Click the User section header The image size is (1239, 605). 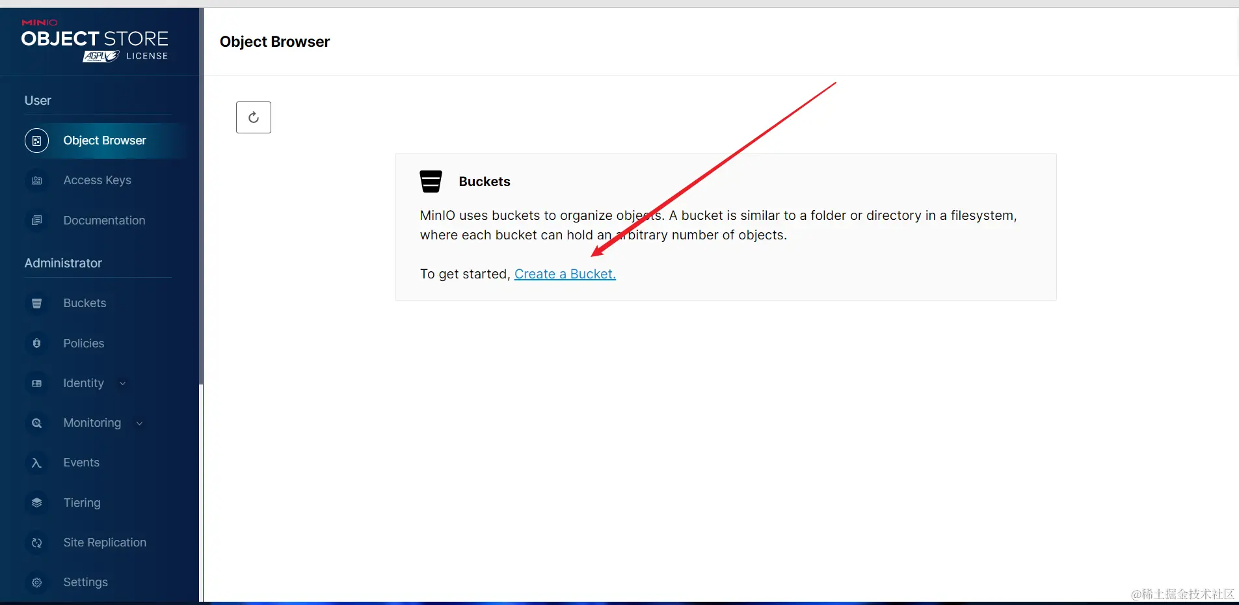(38, 100)
